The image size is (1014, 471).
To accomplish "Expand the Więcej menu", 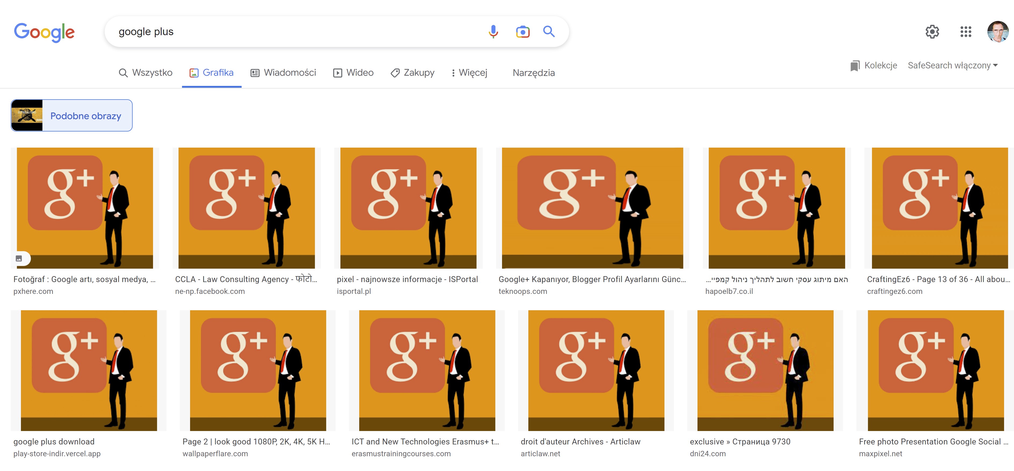I will pyautogui.click(x=469, y=73).
